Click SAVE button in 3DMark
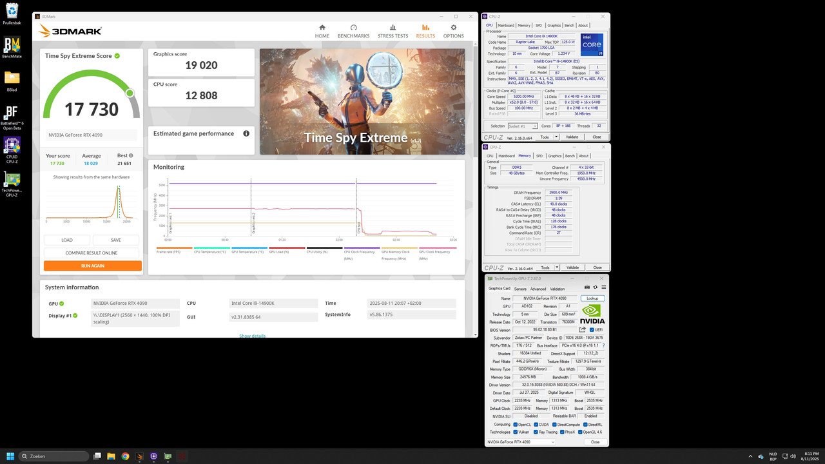 pos(116,240)
